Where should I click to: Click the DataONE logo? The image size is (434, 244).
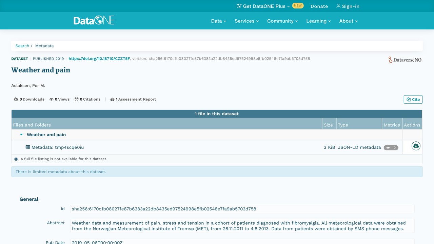point(94,20)
